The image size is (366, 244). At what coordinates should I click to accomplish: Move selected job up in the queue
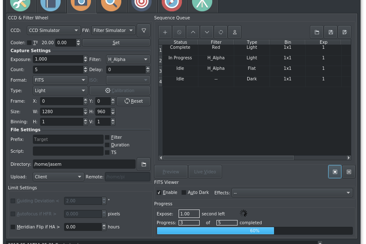pos(192,32)
